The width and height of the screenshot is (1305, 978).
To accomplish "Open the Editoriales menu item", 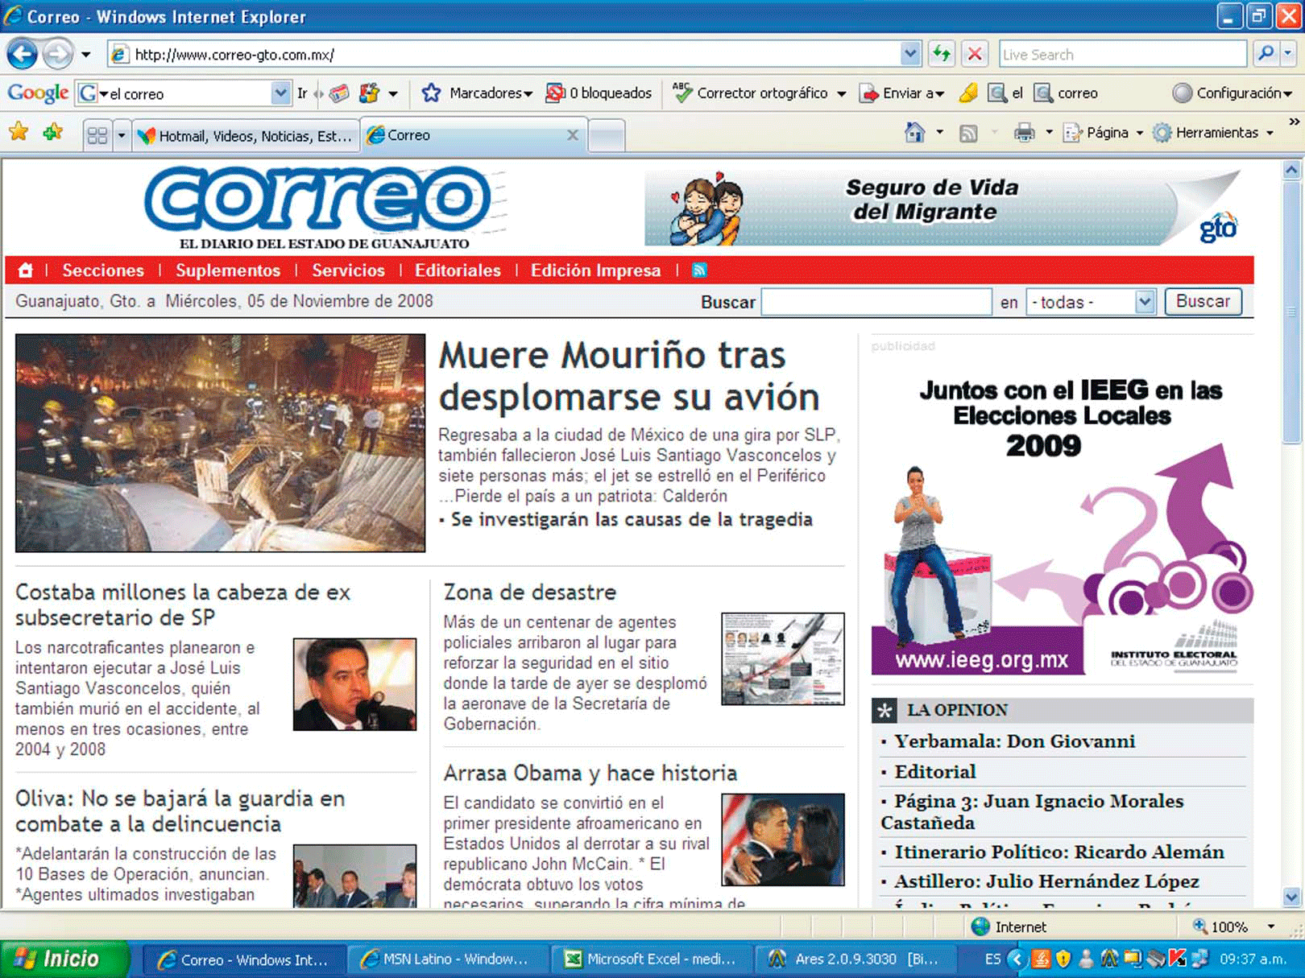I will tap(458, 270).
